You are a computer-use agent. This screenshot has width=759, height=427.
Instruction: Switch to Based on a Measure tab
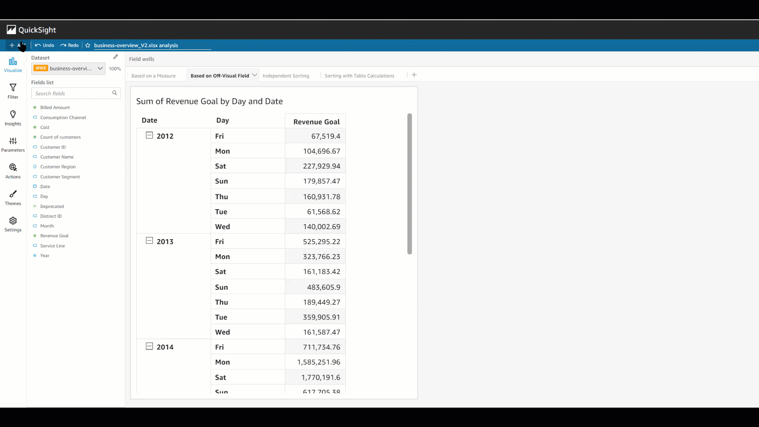(x=153, y=76)
